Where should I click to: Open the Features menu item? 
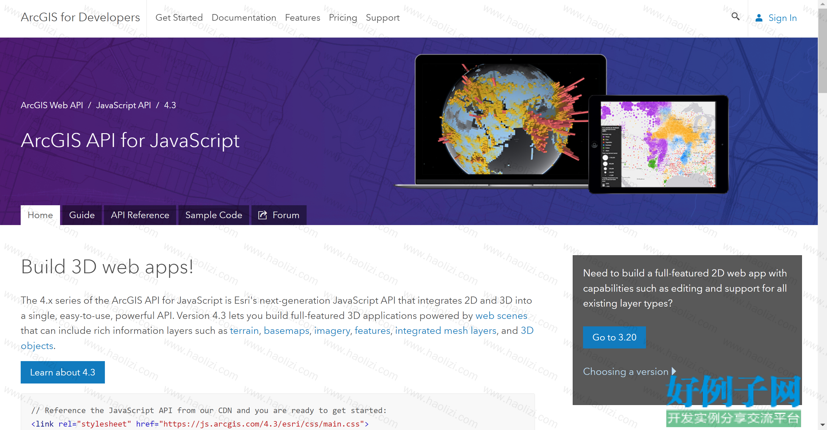coord(302,18)
